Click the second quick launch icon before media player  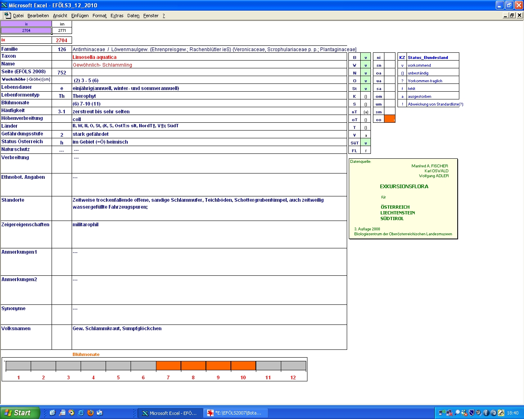[x=62, y=413]
